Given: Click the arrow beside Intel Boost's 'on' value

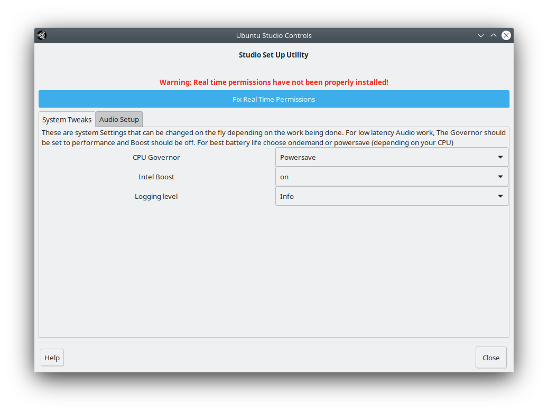Looking at the screenshot, I should click(x=500, y=177).
